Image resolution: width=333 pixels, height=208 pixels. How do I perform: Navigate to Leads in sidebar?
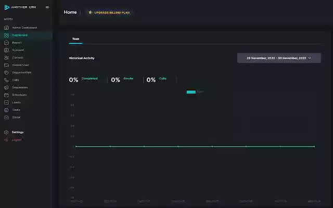coord(17,102)
